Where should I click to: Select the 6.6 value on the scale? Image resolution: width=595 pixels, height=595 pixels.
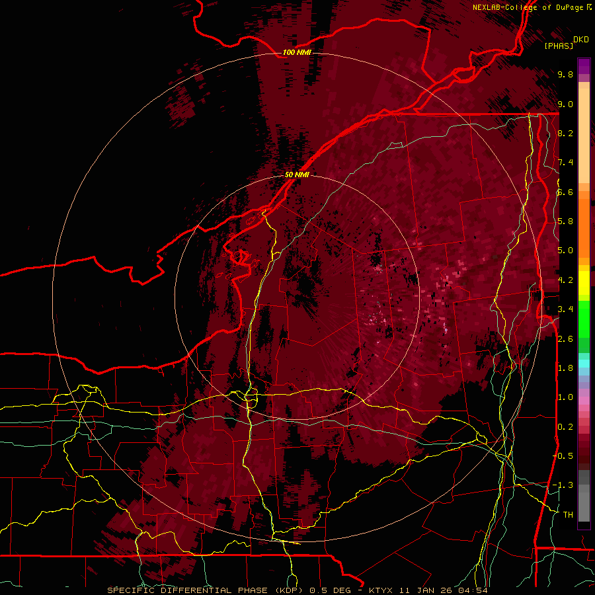(x=565, y=192)
